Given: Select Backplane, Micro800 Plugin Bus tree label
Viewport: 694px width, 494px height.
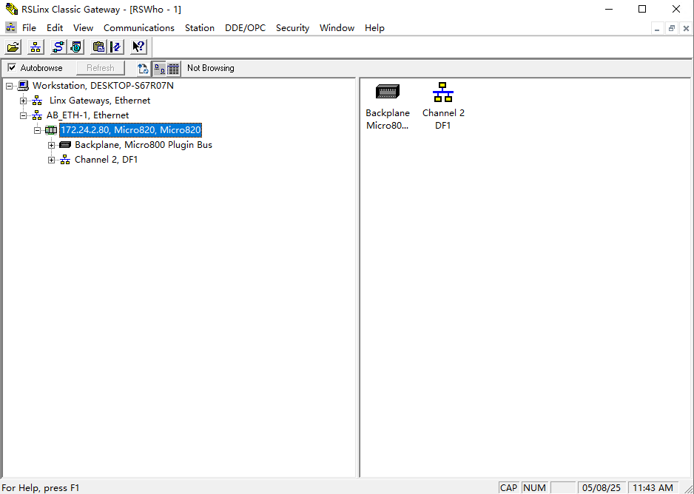Looking at the screenshot, I should (x=144, y=145).
